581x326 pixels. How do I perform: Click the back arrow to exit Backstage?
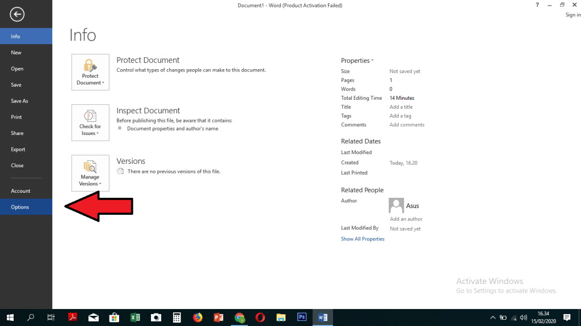coord(17,14)
